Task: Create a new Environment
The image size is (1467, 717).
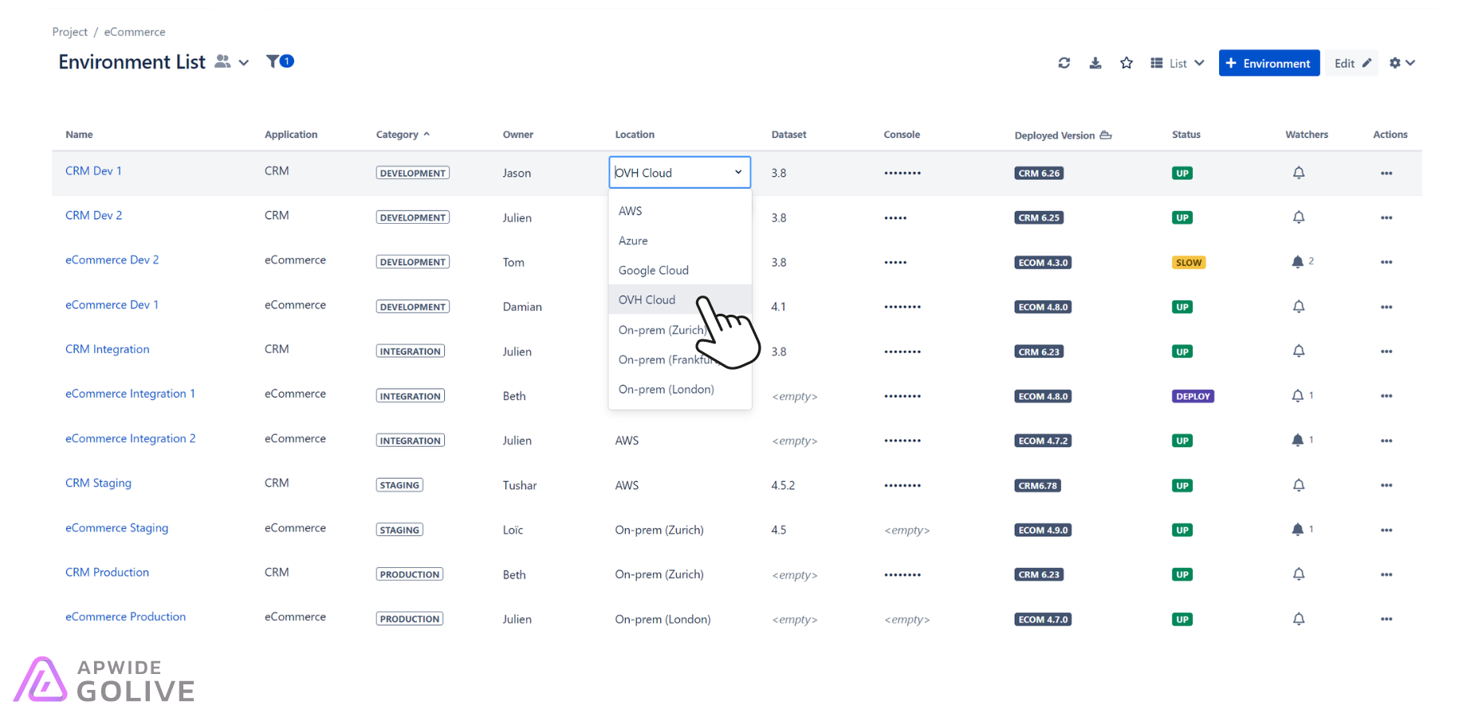Action: click(1268, 62)
